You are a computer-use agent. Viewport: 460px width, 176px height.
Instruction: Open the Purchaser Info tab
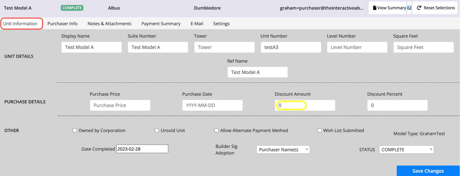coord(62,24)
